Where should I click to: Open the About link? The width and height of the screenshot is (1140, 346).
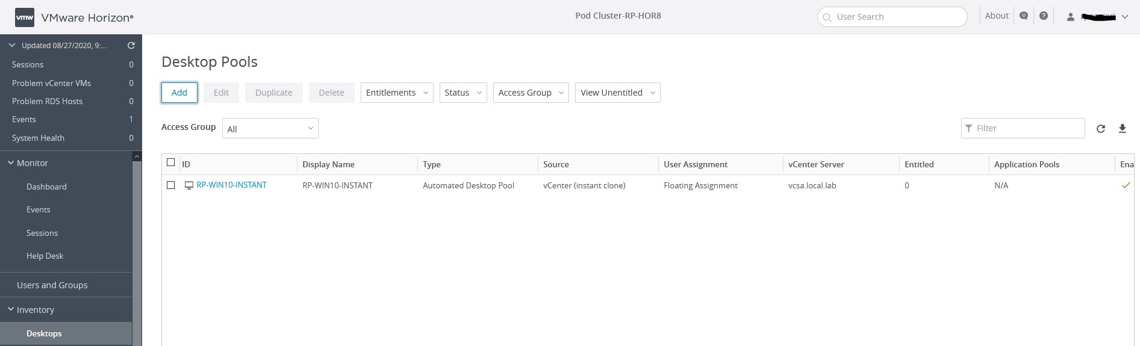[x=997, y=16]
